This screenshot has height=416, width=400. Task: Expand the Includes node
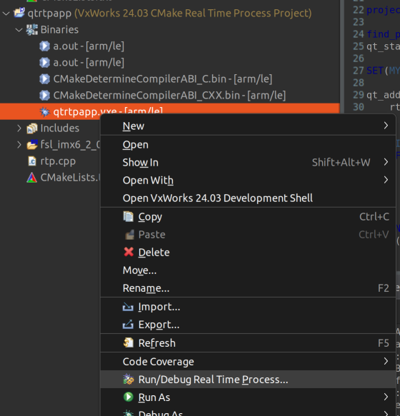[x=19, y=128]
